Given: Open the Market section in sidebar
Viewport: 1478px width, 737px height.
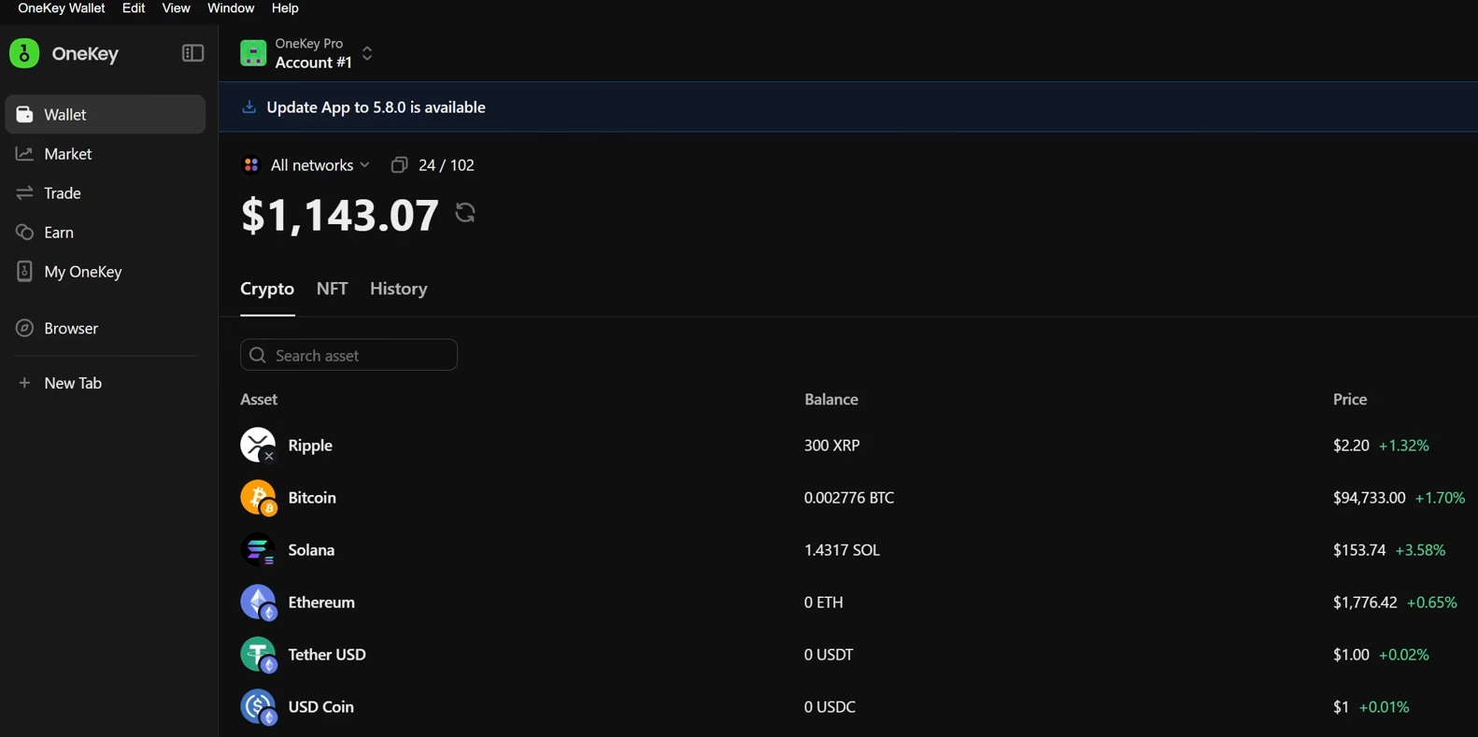Looking at the screenshot, I should (x=106, y=153).
